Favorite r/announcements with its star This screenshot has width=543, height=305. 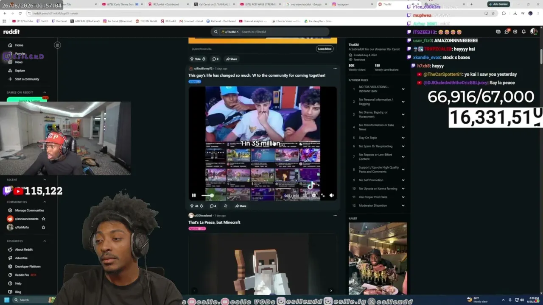coord(43,219)
